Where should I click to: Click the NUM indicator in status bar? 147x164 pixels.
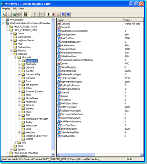point(130,159)
